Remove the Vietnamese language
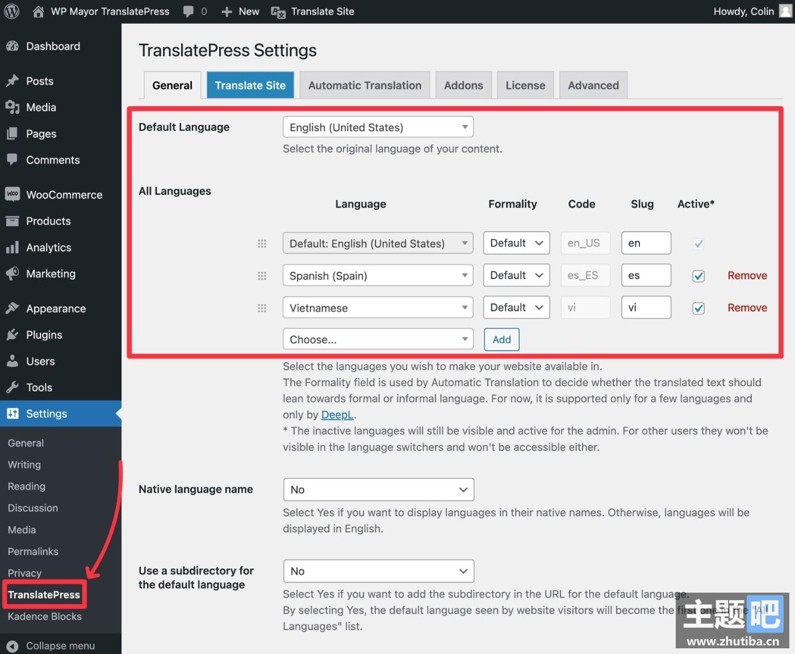 747,308
